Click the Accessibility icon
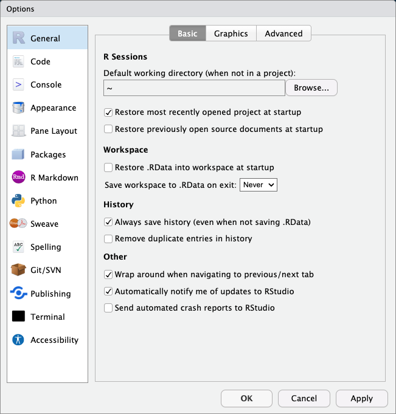Image resolution: width=396 pixels, height=414 pixels. 19,340
